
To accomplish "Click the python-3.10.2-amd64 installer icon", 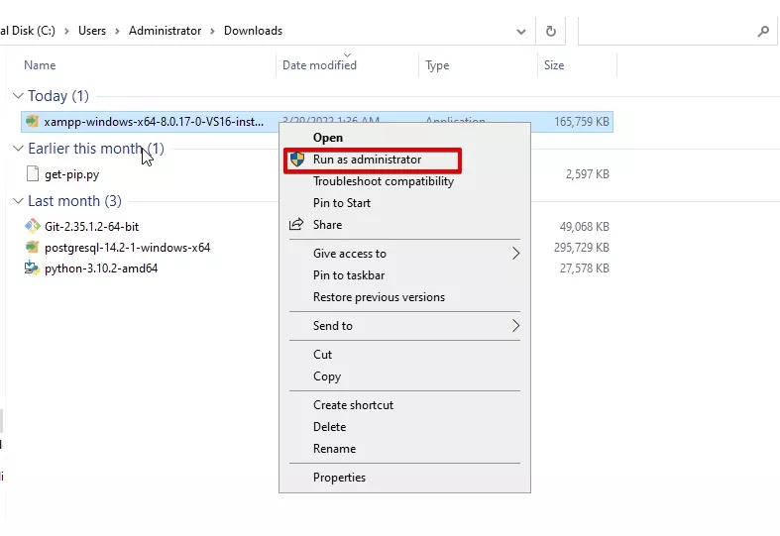I will 33,268.
